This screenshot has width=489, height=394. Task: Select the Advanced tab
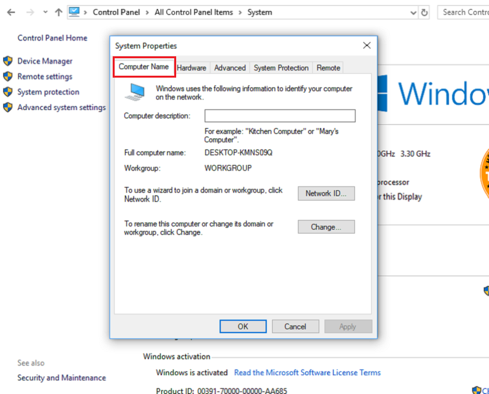[x=230, y=68]
